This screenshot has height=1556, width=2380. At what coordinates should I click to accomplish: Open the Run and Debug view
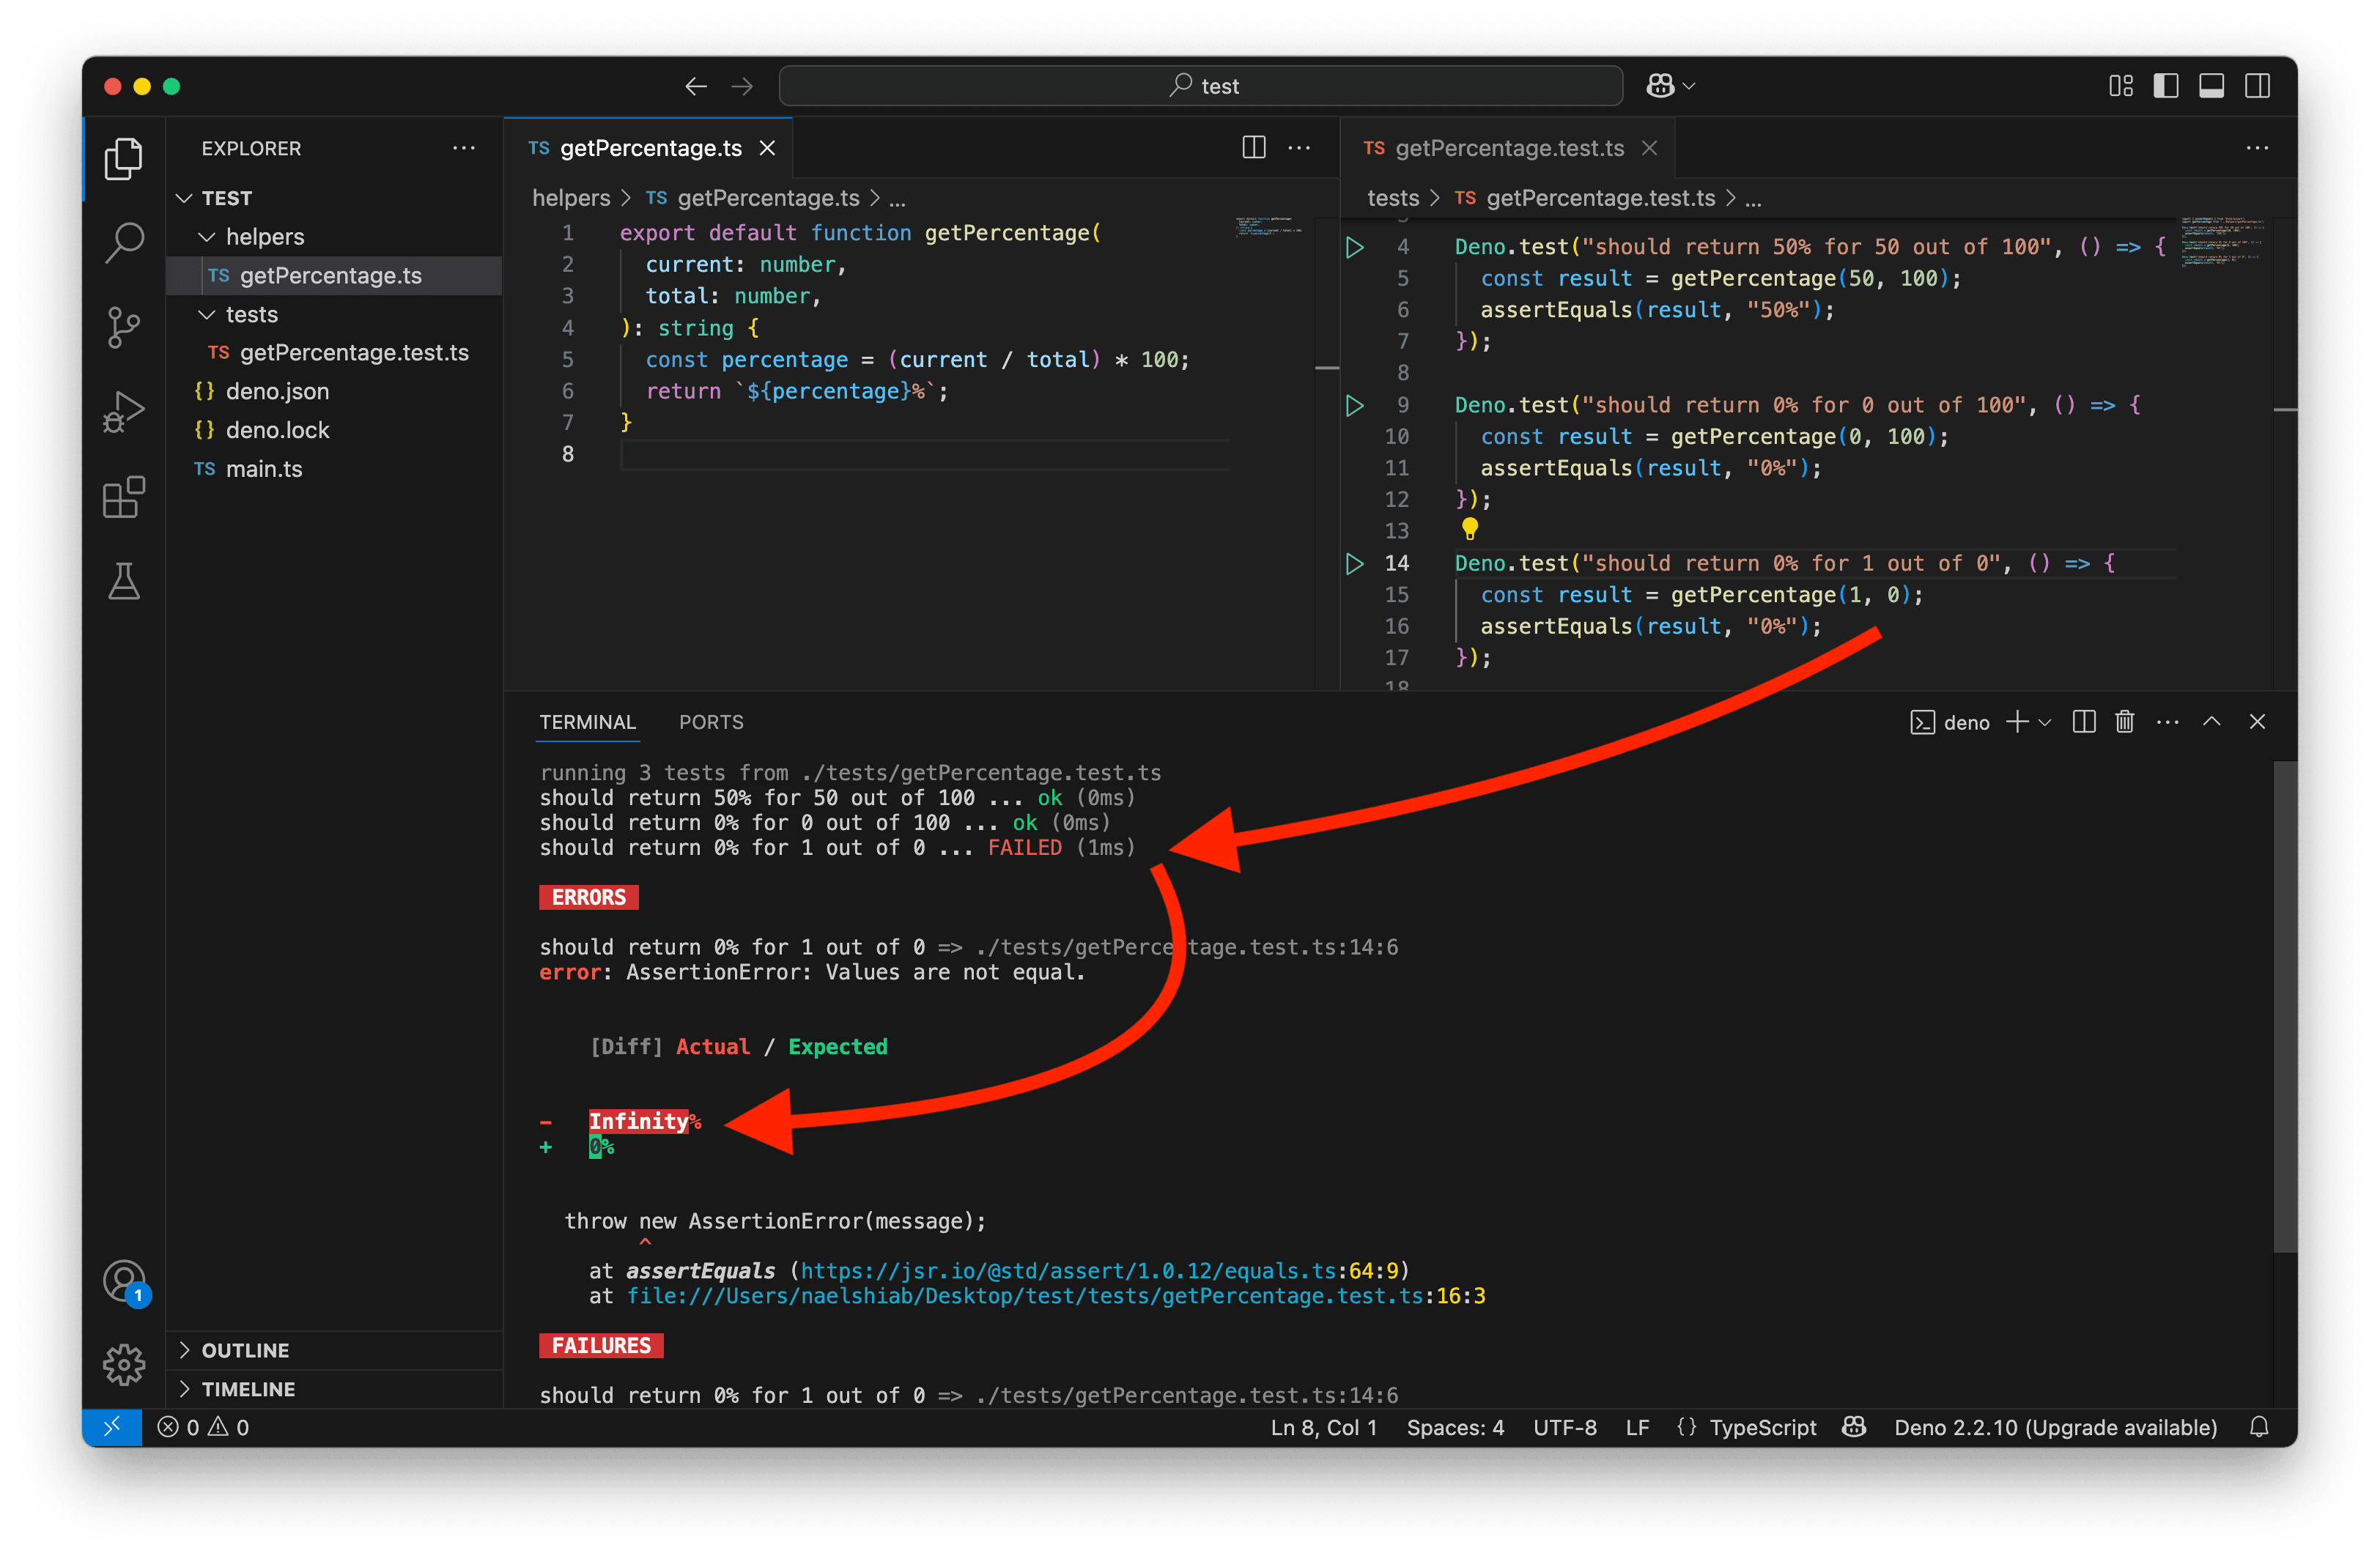click(x=123, y=411)
